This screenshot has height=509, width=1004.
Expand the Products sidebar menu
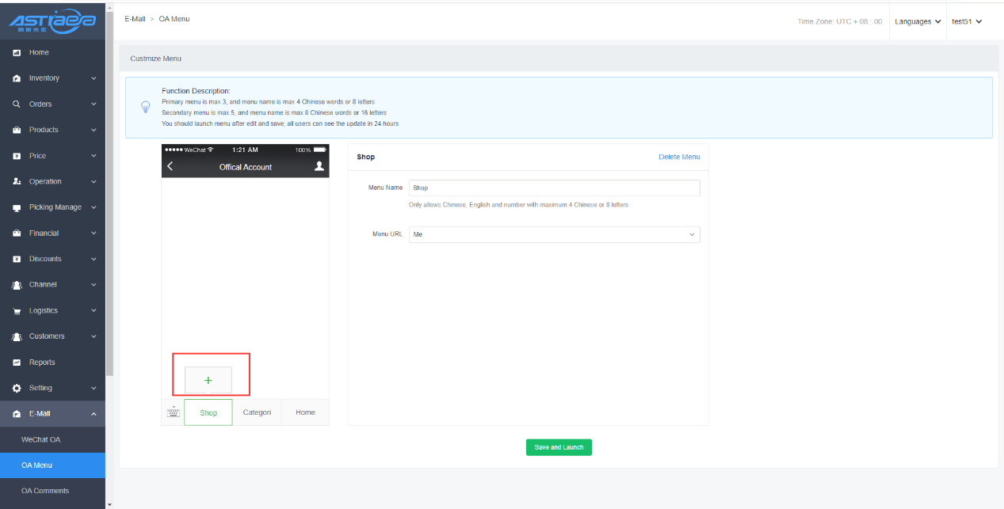[52, 130]
